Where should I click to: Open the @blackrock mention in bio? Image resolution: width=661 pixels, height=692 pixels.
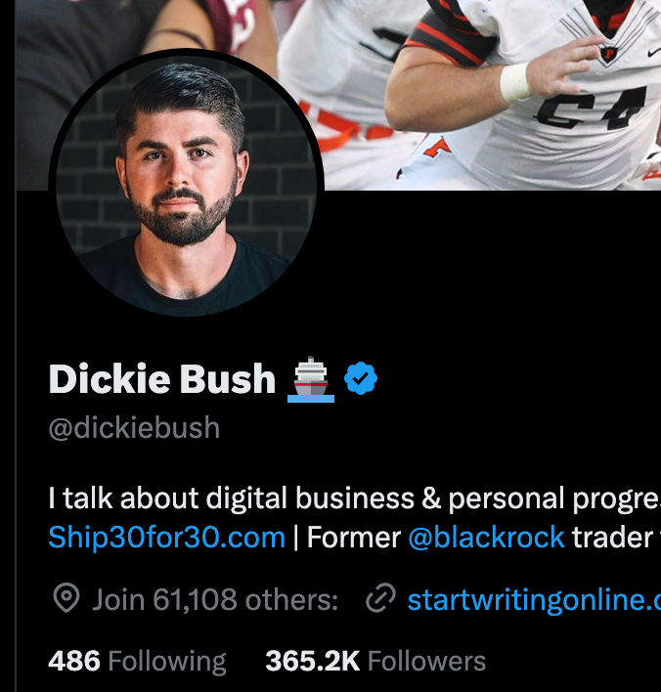pos(486,538)
